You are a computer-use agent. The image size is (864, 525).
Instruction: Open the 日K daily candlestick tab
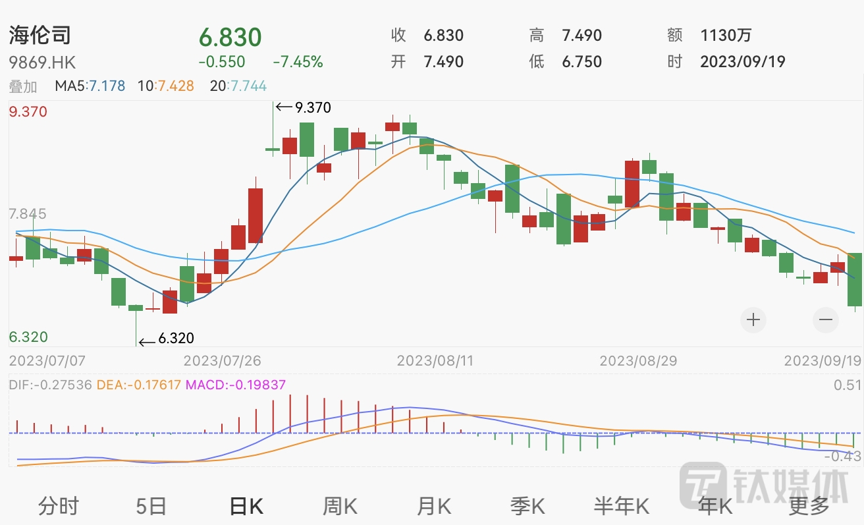pyautogui.click(x=245, y=506)
